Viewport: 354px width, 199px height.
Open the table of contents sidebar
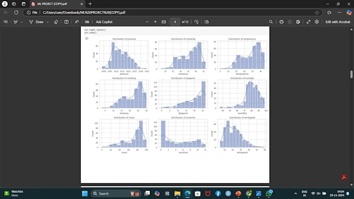click(x=6, y=22)
